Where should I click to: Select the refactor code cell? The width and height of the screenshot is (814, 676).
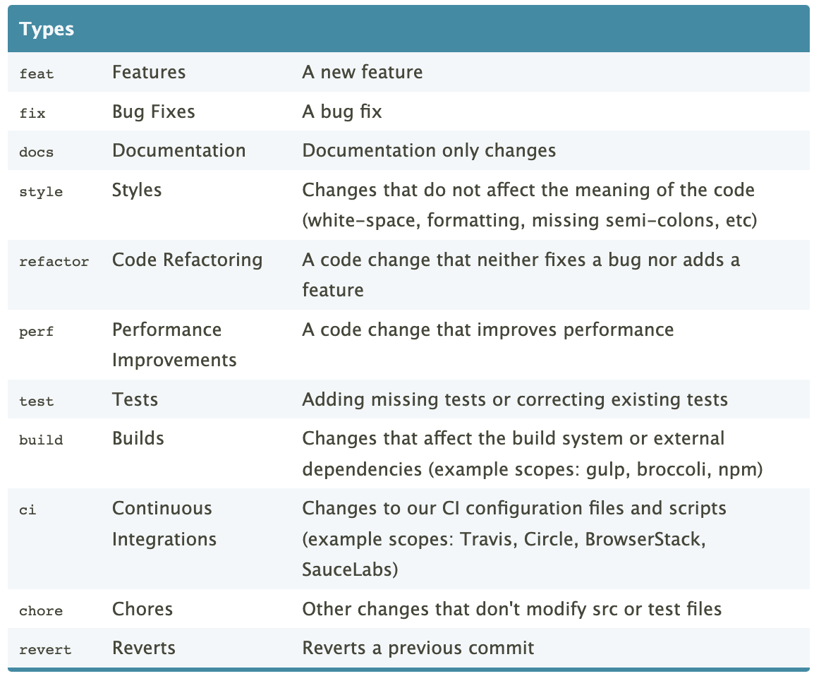(x=54, y=261)
